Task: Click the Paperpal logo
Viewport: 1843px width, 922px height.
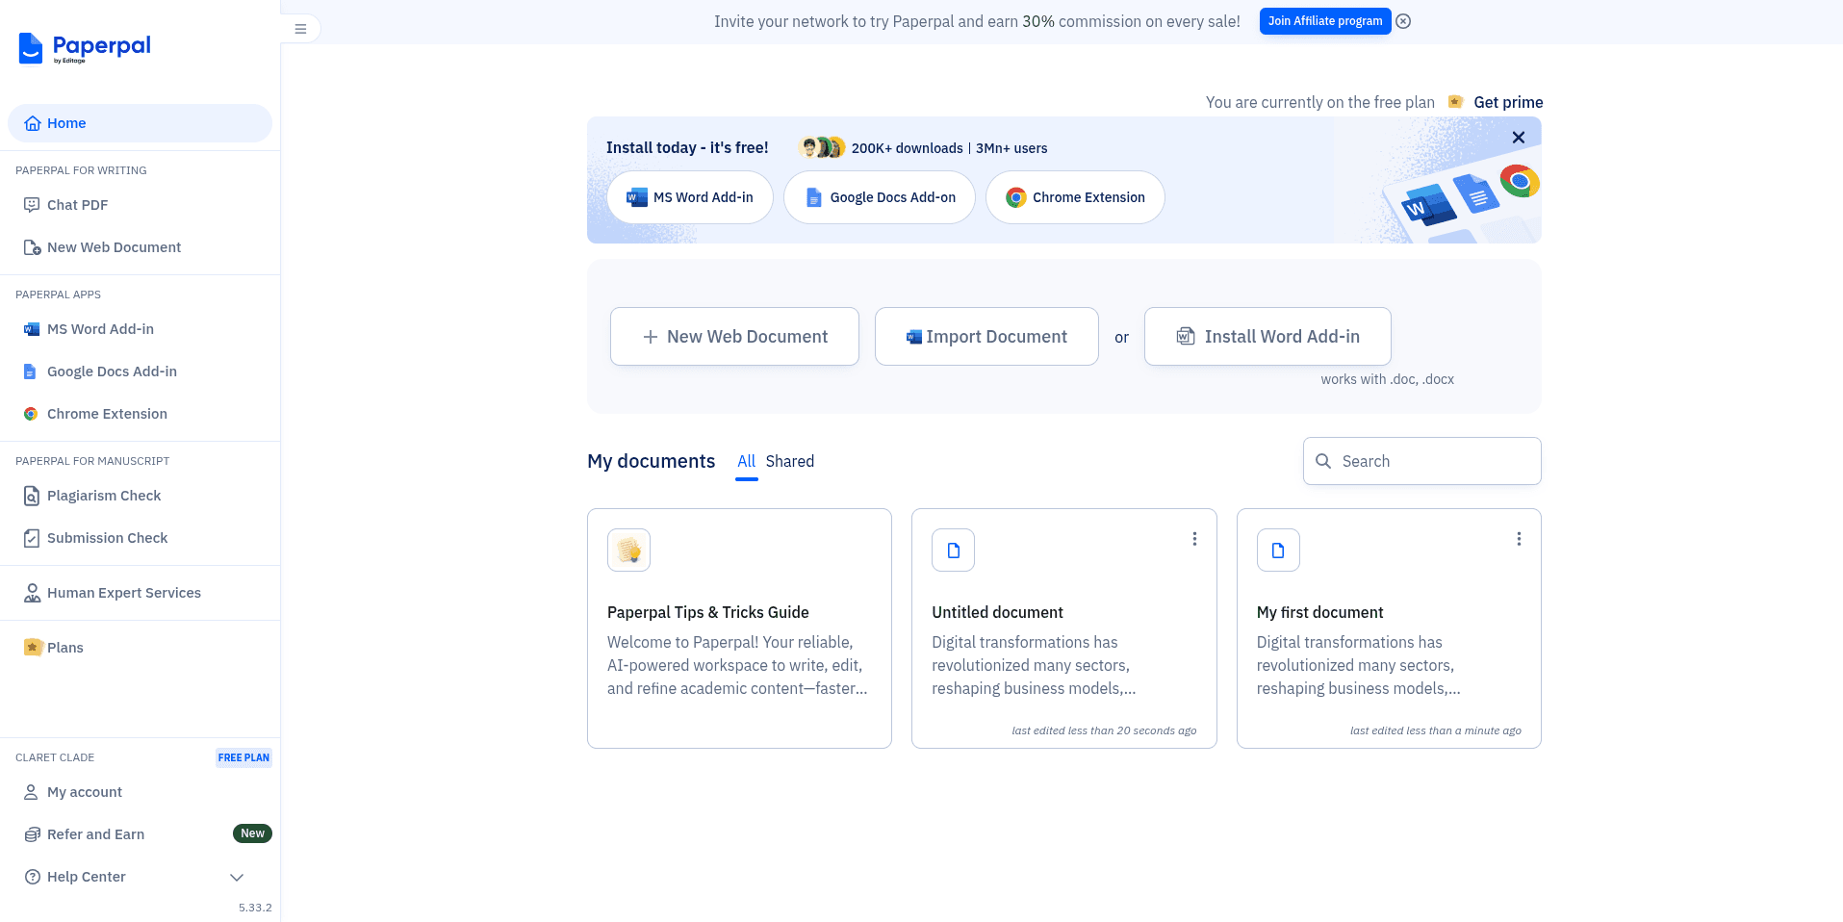Action: (85, 47)
